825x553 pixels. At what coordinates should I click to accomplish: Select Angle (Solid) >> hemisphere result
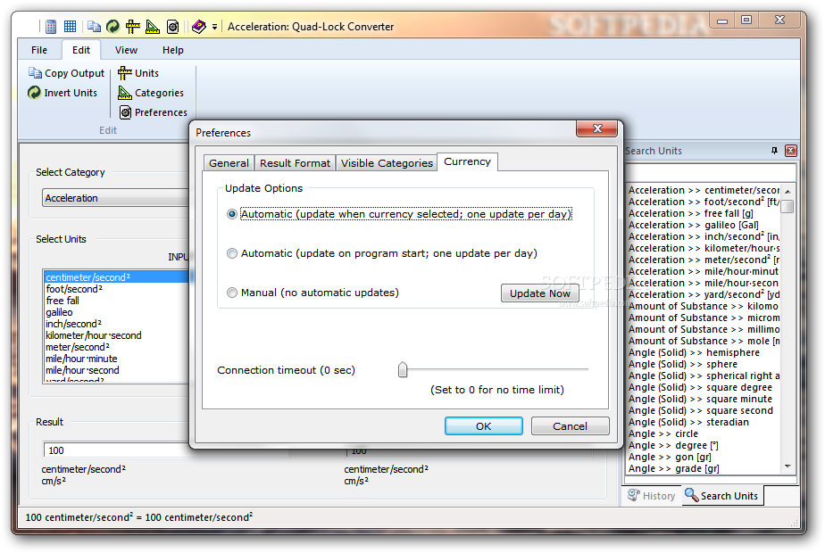click(704, 352)
